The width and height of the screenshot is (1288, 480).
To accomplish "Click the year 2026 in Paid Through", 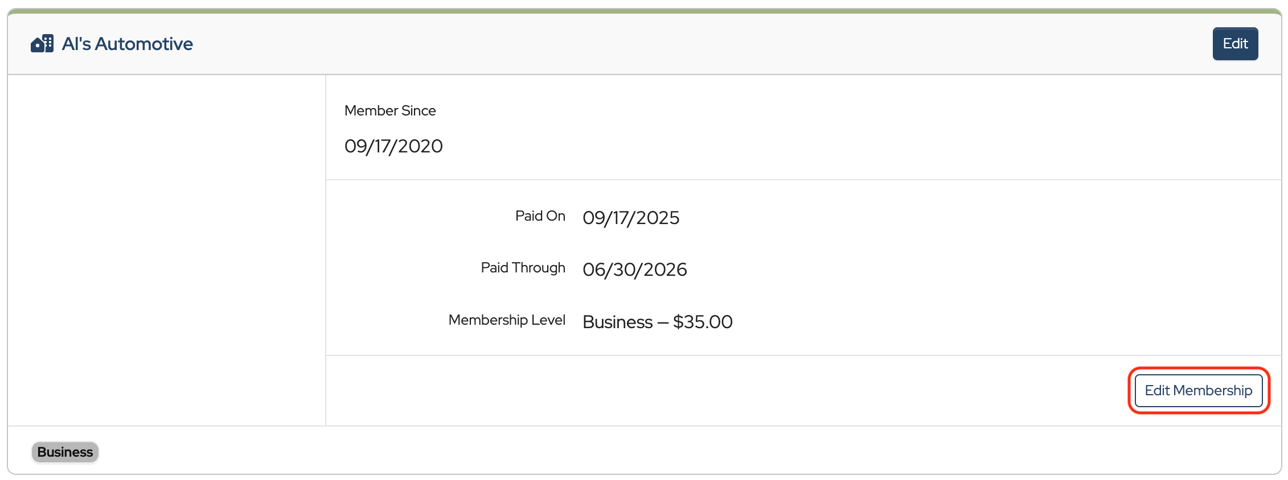I will click(665, 270).
